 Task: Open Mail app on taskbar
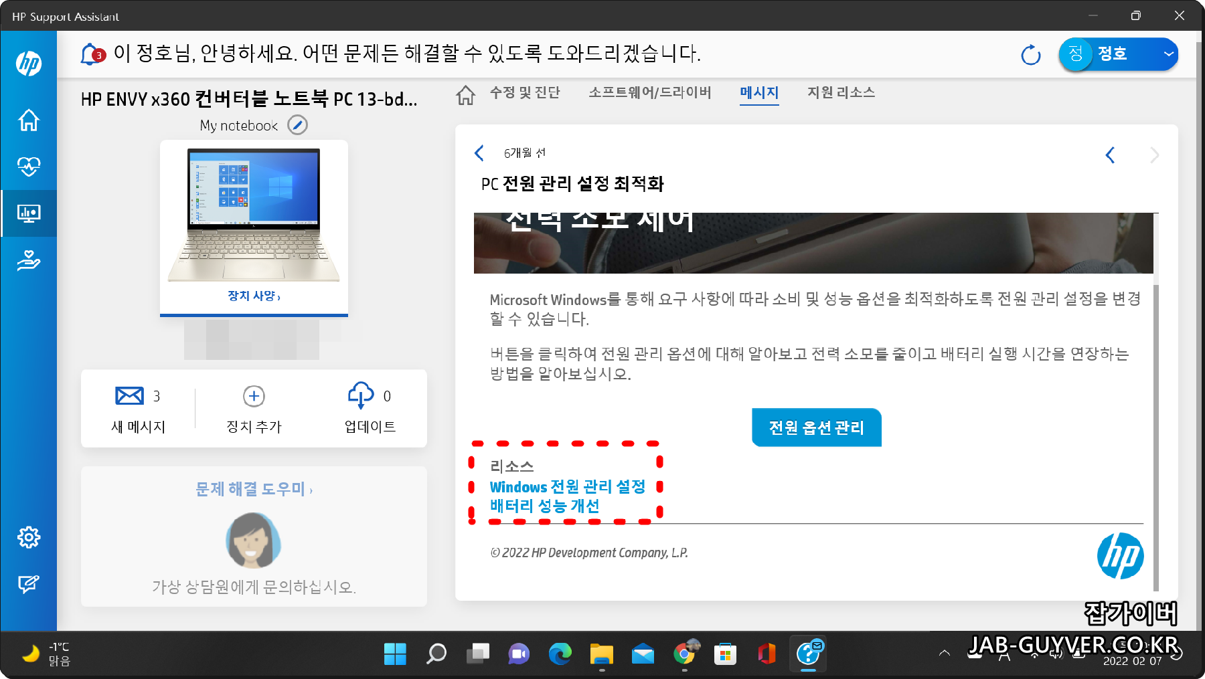[x=643, y=654]
